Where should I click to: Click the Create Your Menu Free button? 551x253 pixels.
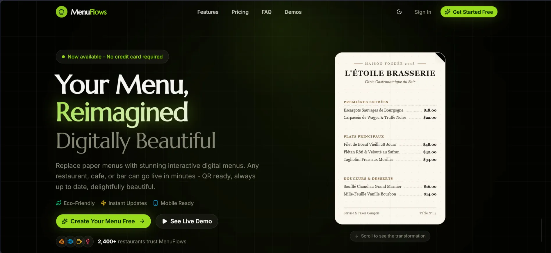point(103,221)
